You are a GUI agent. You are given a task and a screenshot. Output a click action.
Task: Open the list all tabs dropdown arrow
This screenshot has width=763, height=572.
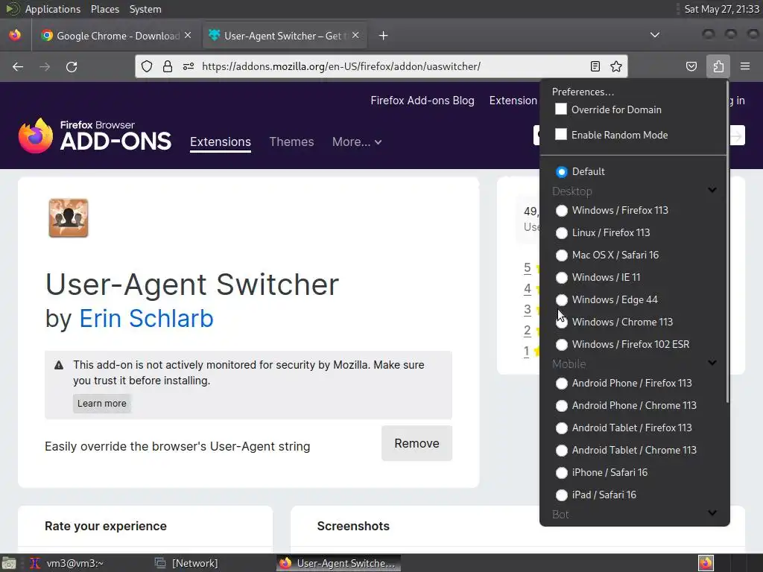(655, 35)
